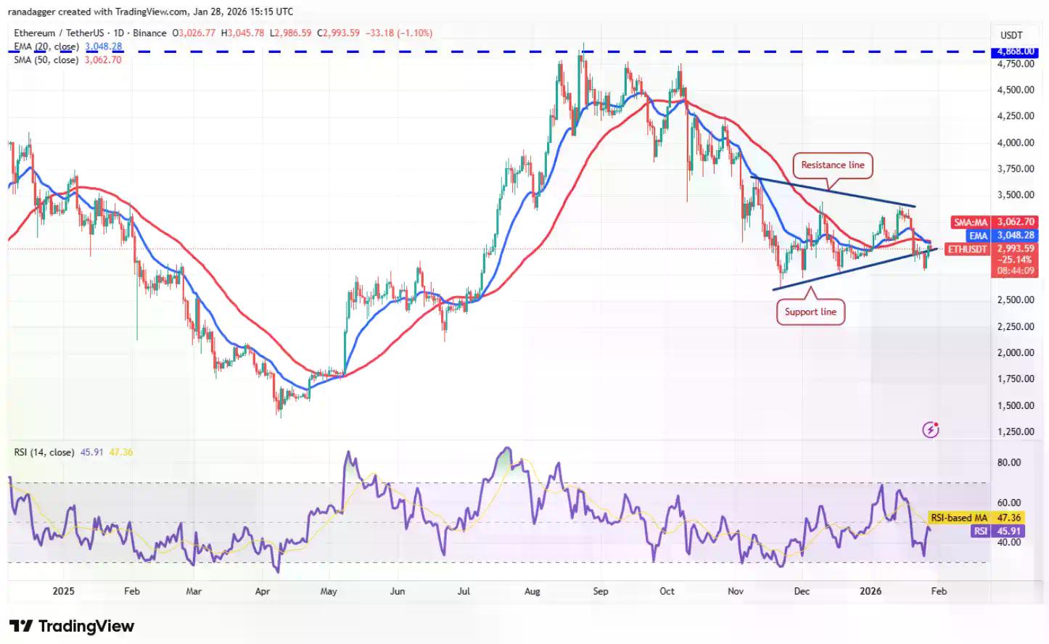The image size is (1049, 644).
Task: Open the RSI (14, close) indicator legend
Action: point(44,452)
